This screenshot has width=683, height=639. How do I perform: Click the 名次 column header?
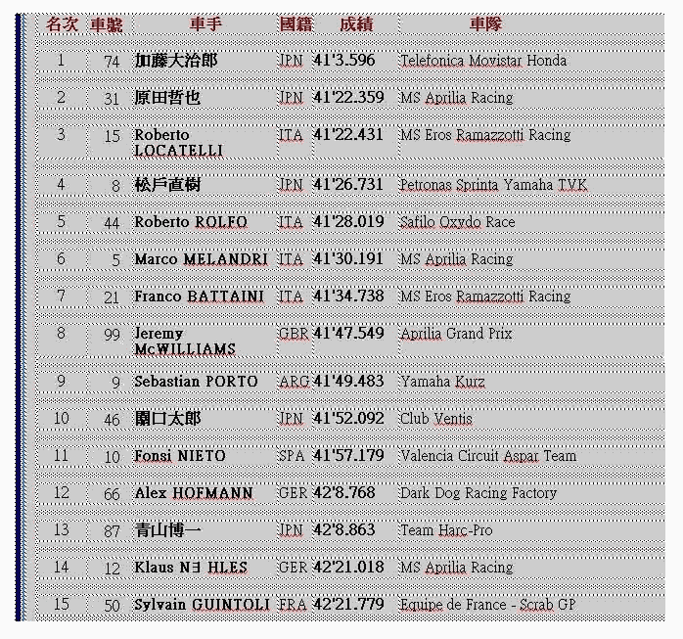62,24
